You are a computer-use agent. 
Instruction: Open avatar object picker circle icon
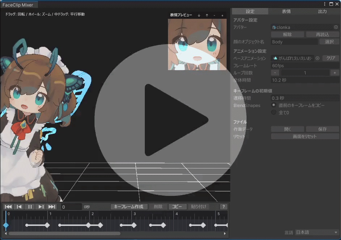pyautogui.click(x=336, y=27)
